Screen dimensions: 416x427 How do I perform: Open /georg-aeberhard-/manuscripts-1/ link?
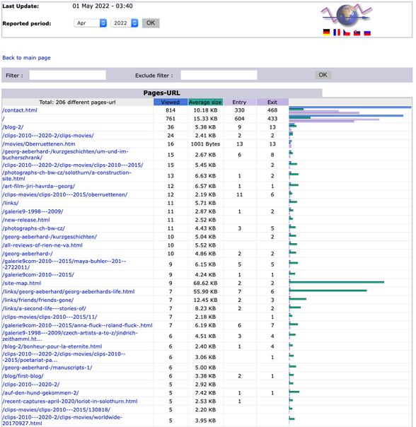(x=47, y=368)
